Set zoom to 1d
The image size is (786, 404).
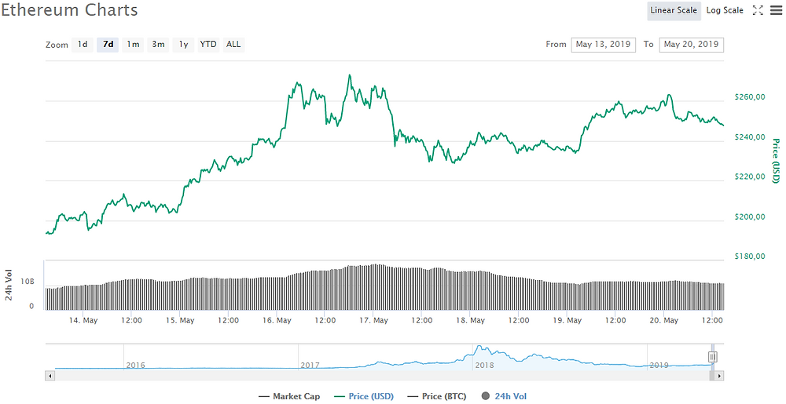pos(83,45)
